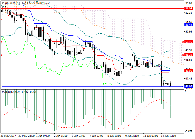The height and width of the screenshot is (139, 195).
Task: Grab the 46.86 line's right anchor handle
Action: coord(183,86)
